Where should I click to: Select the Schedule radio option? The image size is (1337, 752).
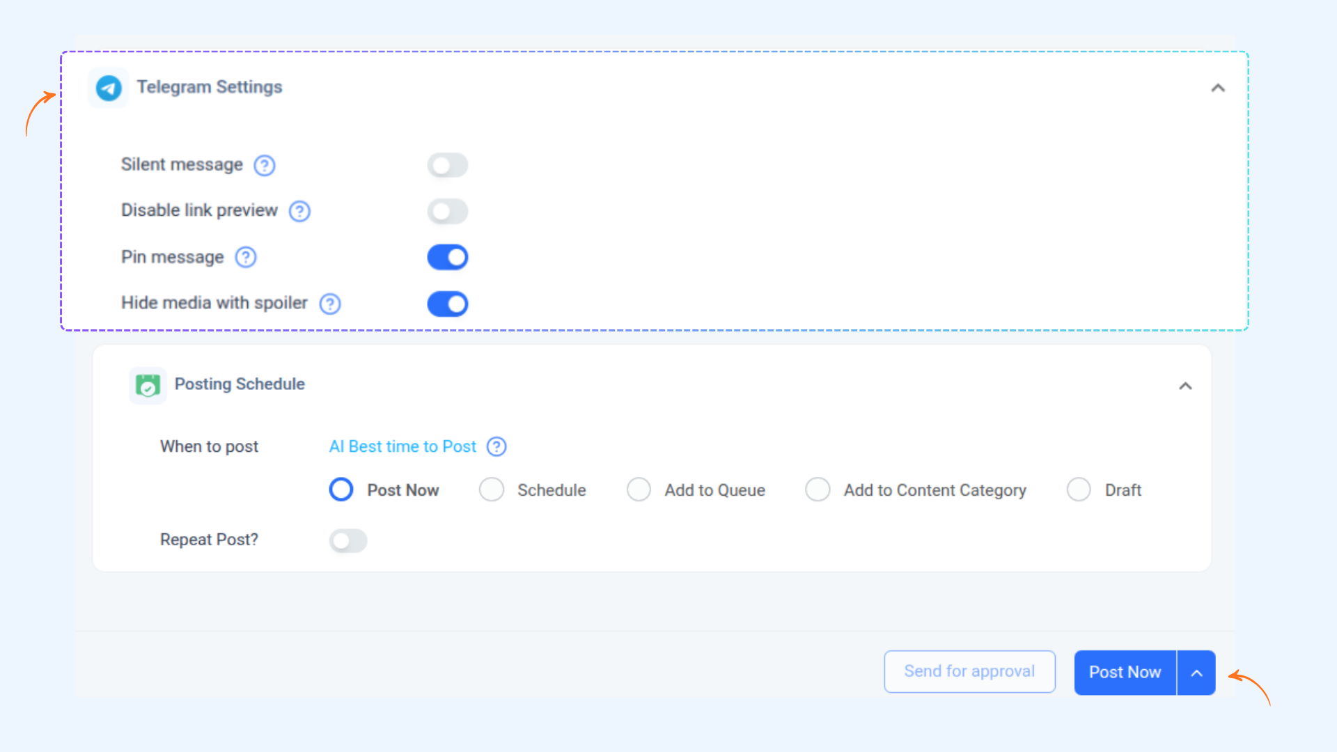492,489
